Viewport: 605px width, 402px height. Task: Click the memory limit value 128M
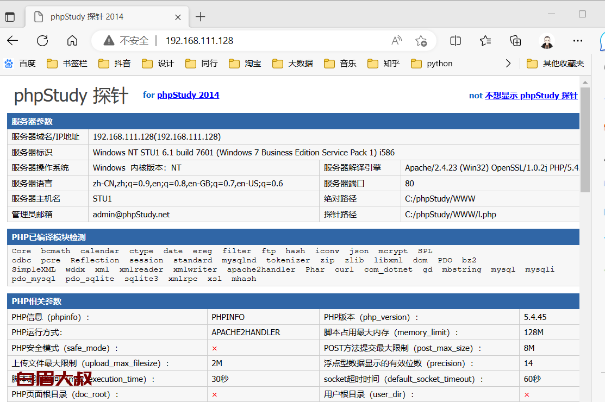[x=533, y=332]
